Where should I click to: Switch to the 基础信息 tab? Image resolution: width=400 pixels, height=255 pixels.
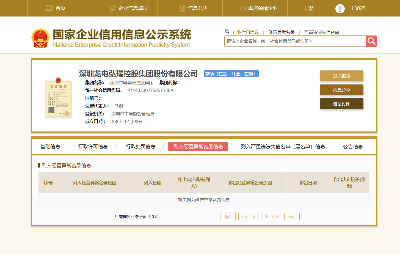tap(50, 147)
